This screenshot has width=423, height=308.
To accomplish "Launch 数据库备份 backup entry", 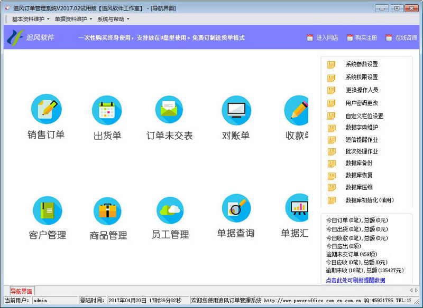I will tap(359, 163).
